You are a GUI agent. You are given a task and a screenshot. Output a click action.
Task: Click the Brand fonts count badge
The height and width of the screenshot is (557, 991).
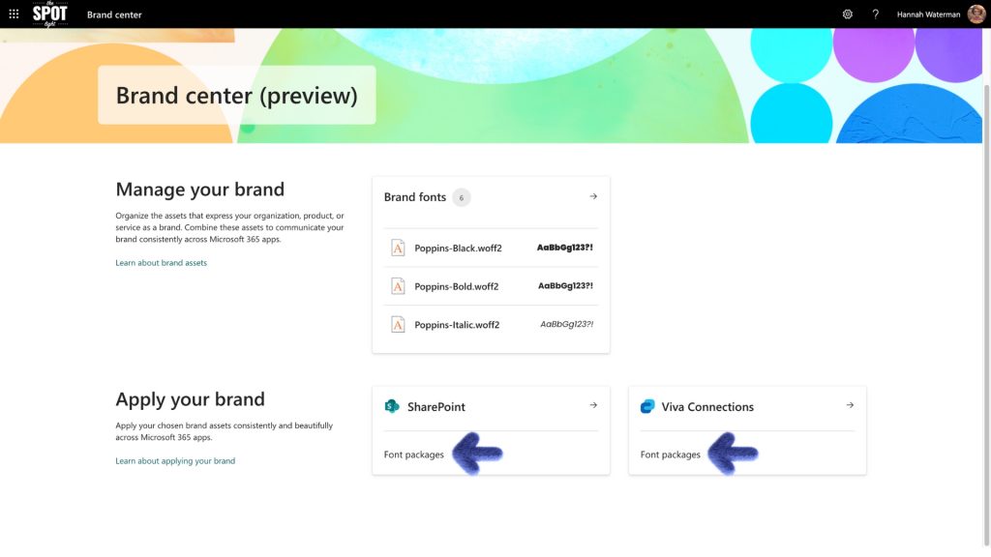pyautogui.click(x=462, y=197)
